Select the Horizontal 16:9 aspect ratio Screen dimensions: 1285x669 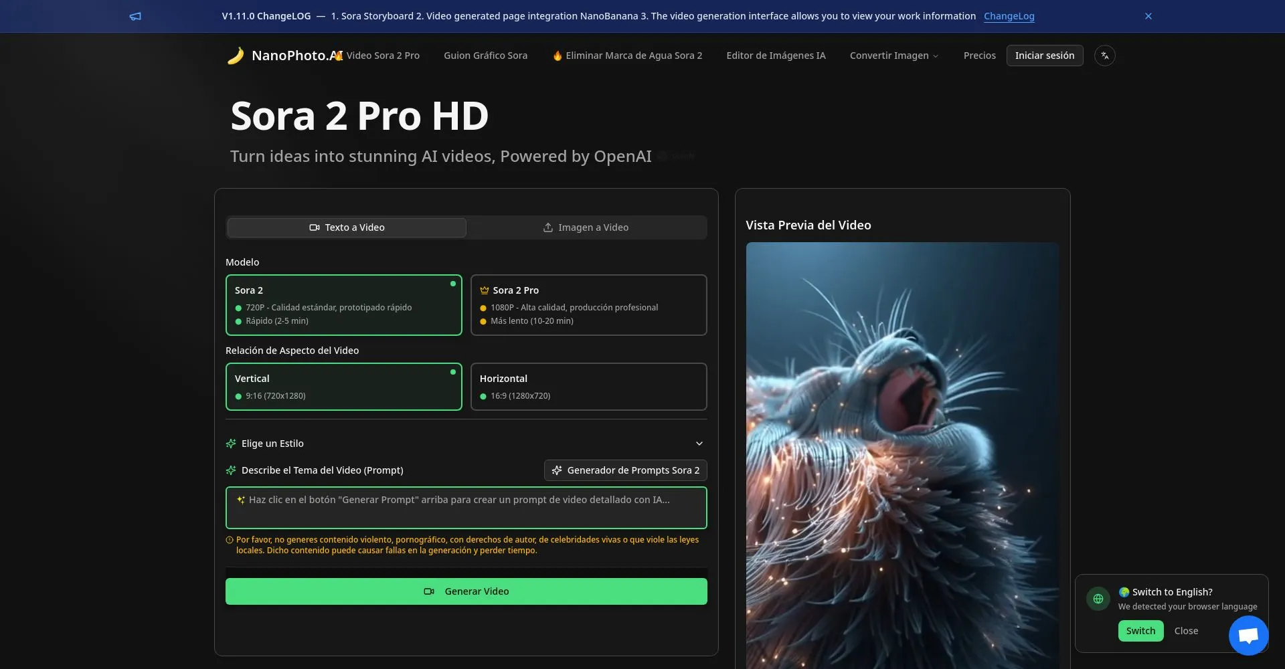coord(588,387)
